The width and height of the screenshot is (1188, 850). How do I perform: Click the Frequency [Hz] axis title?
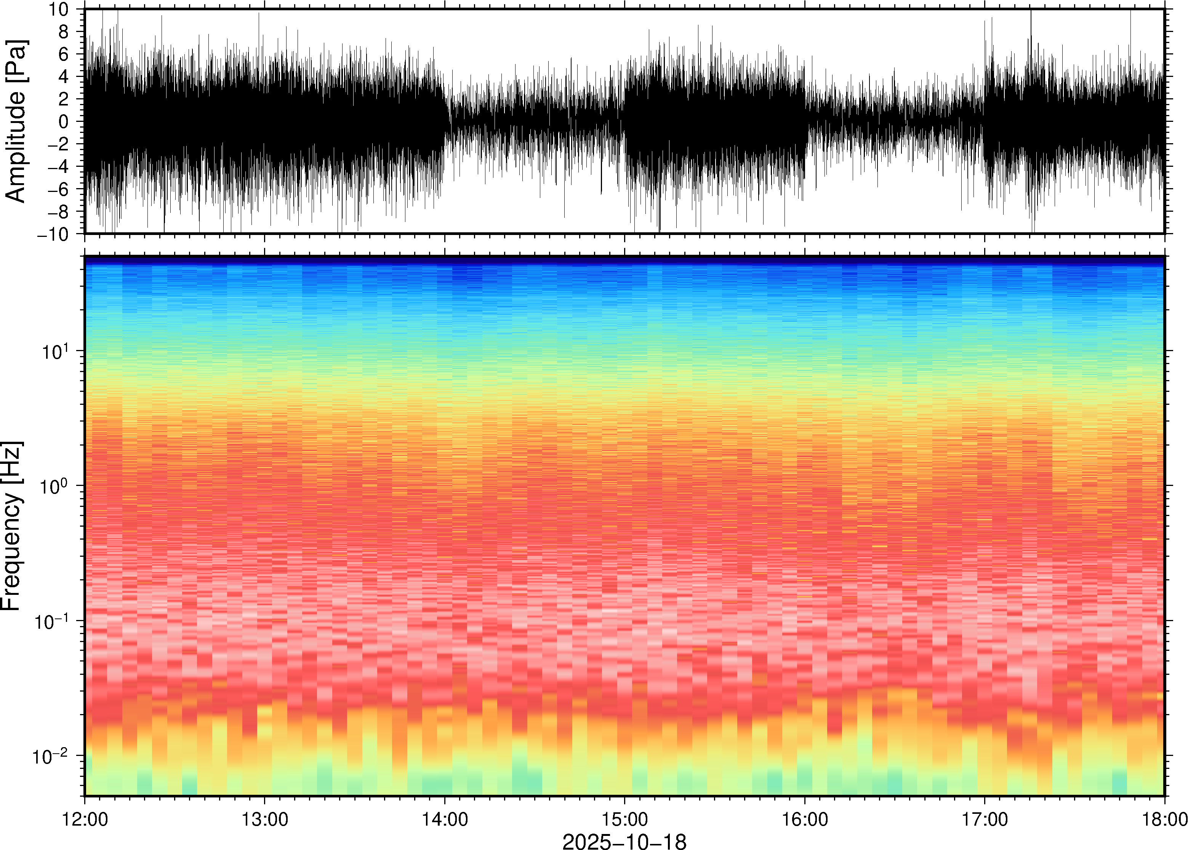pos(13,526)
